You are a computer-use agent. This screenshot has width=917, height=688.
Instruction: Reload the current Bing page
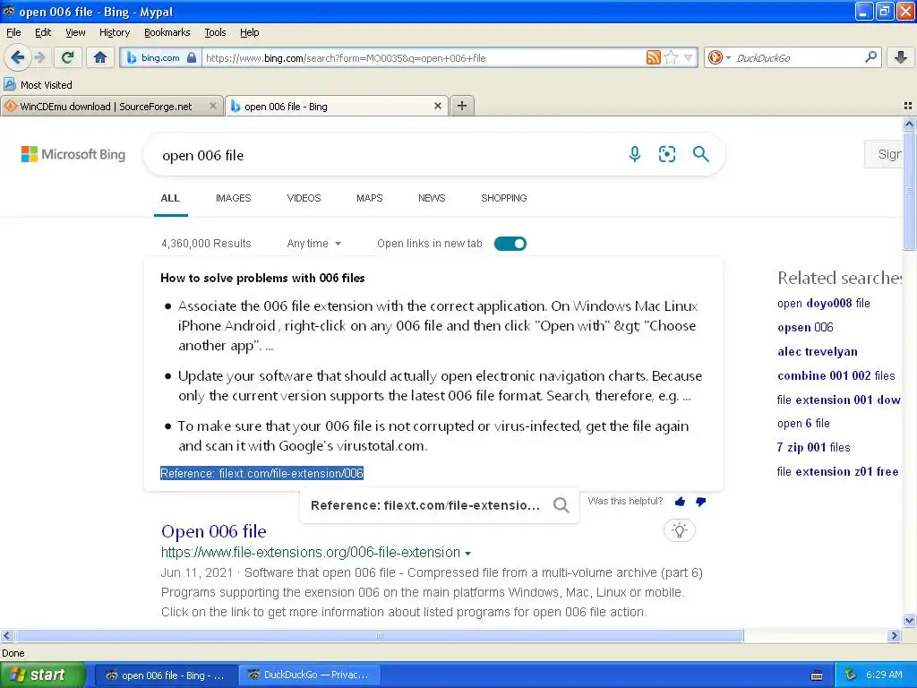(x=67, y=57)
